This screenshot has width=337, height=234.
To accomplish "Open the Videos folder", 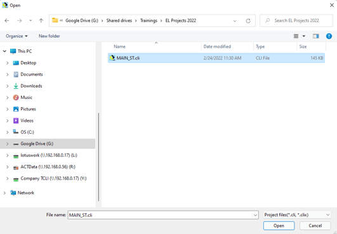I will pos(27,120).
